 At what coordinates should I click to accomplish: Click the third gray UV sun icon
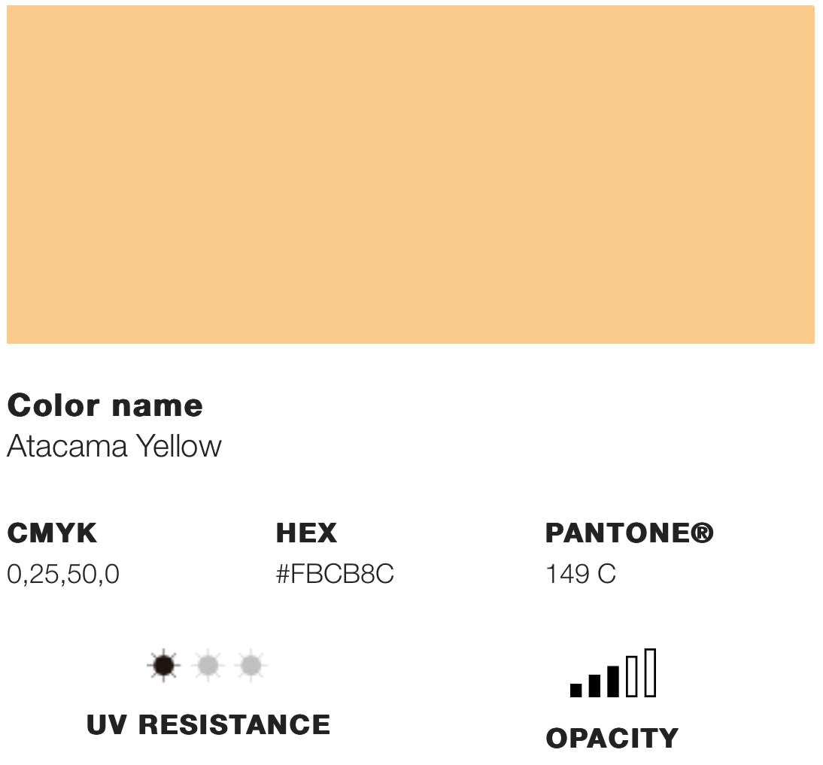point(251,666)
